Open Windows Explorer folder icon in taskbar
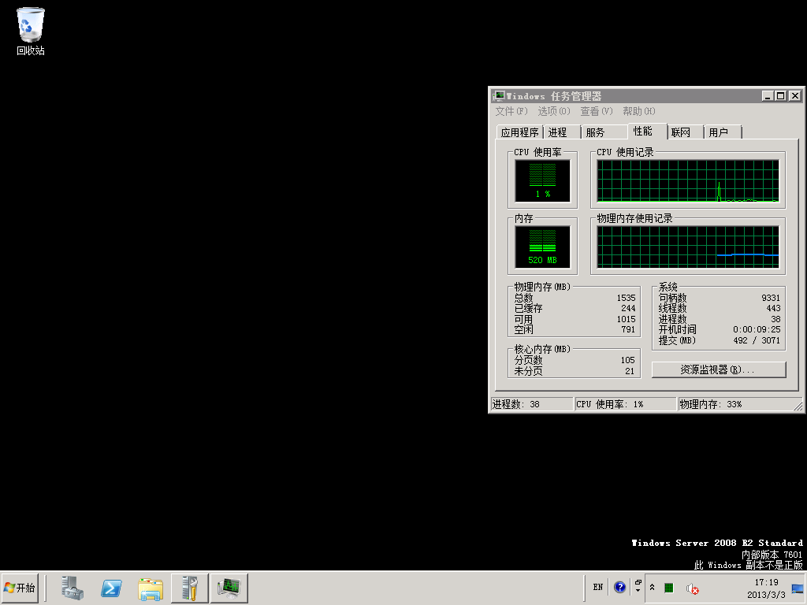 coord(151,588)
